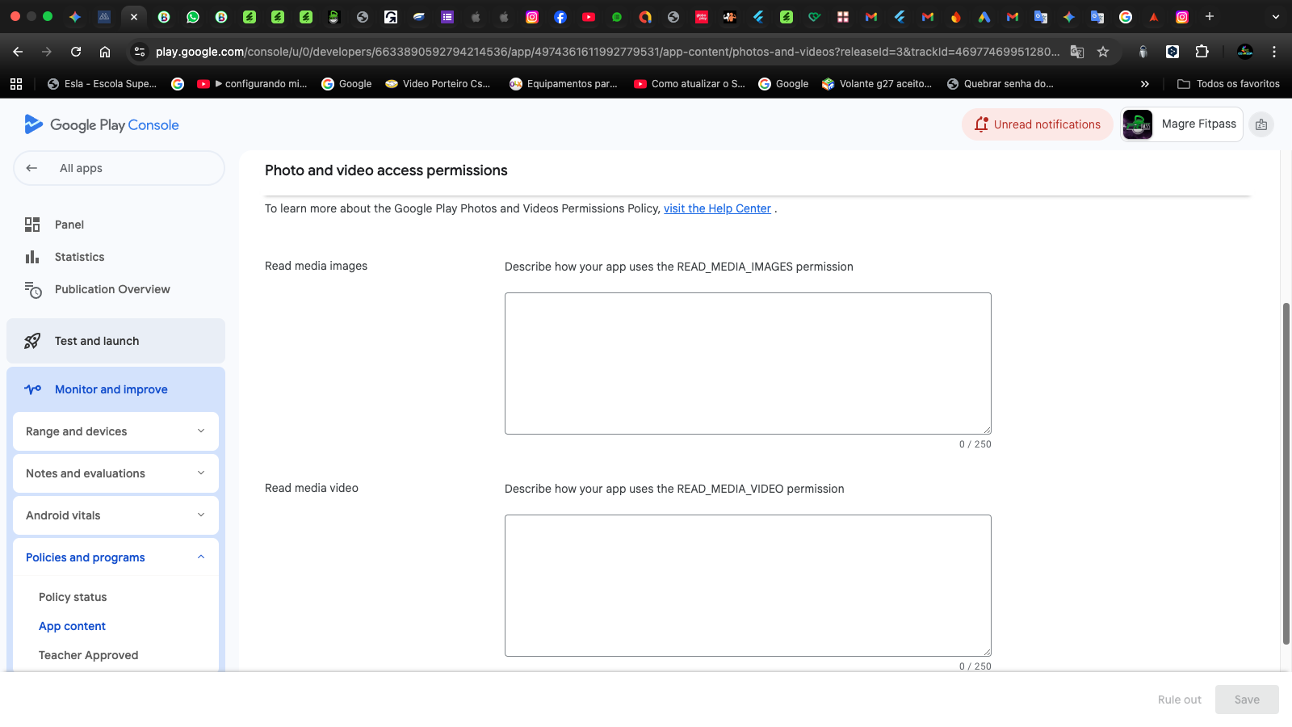Click the Monitor and improve pulse icon

coord(33,389)
